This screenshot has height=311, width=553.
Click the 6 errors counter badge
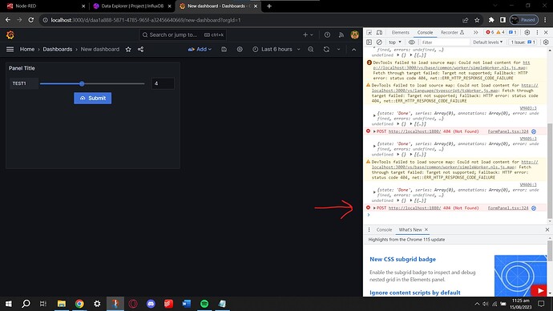[490, 32]
